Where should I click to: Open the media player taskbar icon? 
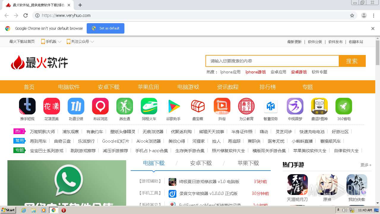(x=44, y=210)
